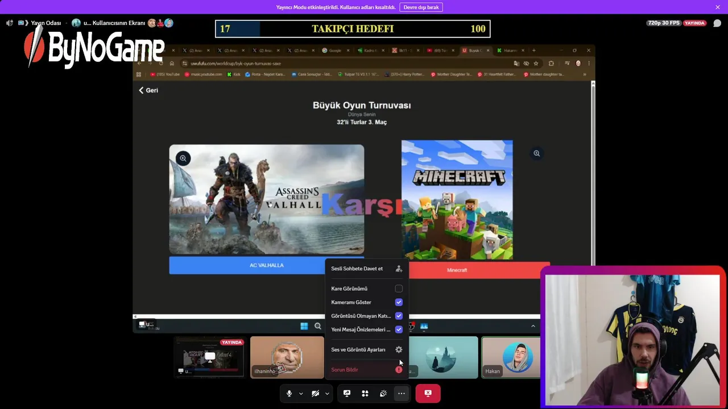Open Ses ve Görüntü Ayarları
Viewport: 728px width, 409px height.
(367, 350)
